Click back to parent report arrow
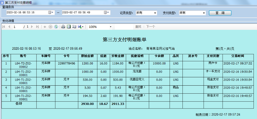 tap(45, 27)
